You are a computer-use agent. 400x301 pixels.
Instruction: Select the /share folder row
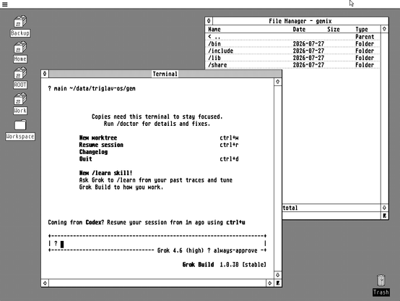point(292,65)
